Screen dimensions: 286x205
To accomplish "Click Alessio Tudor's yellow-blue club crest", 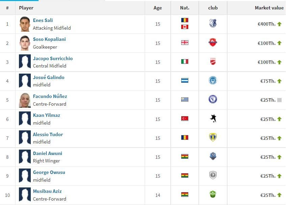I will tap(213, 137).
